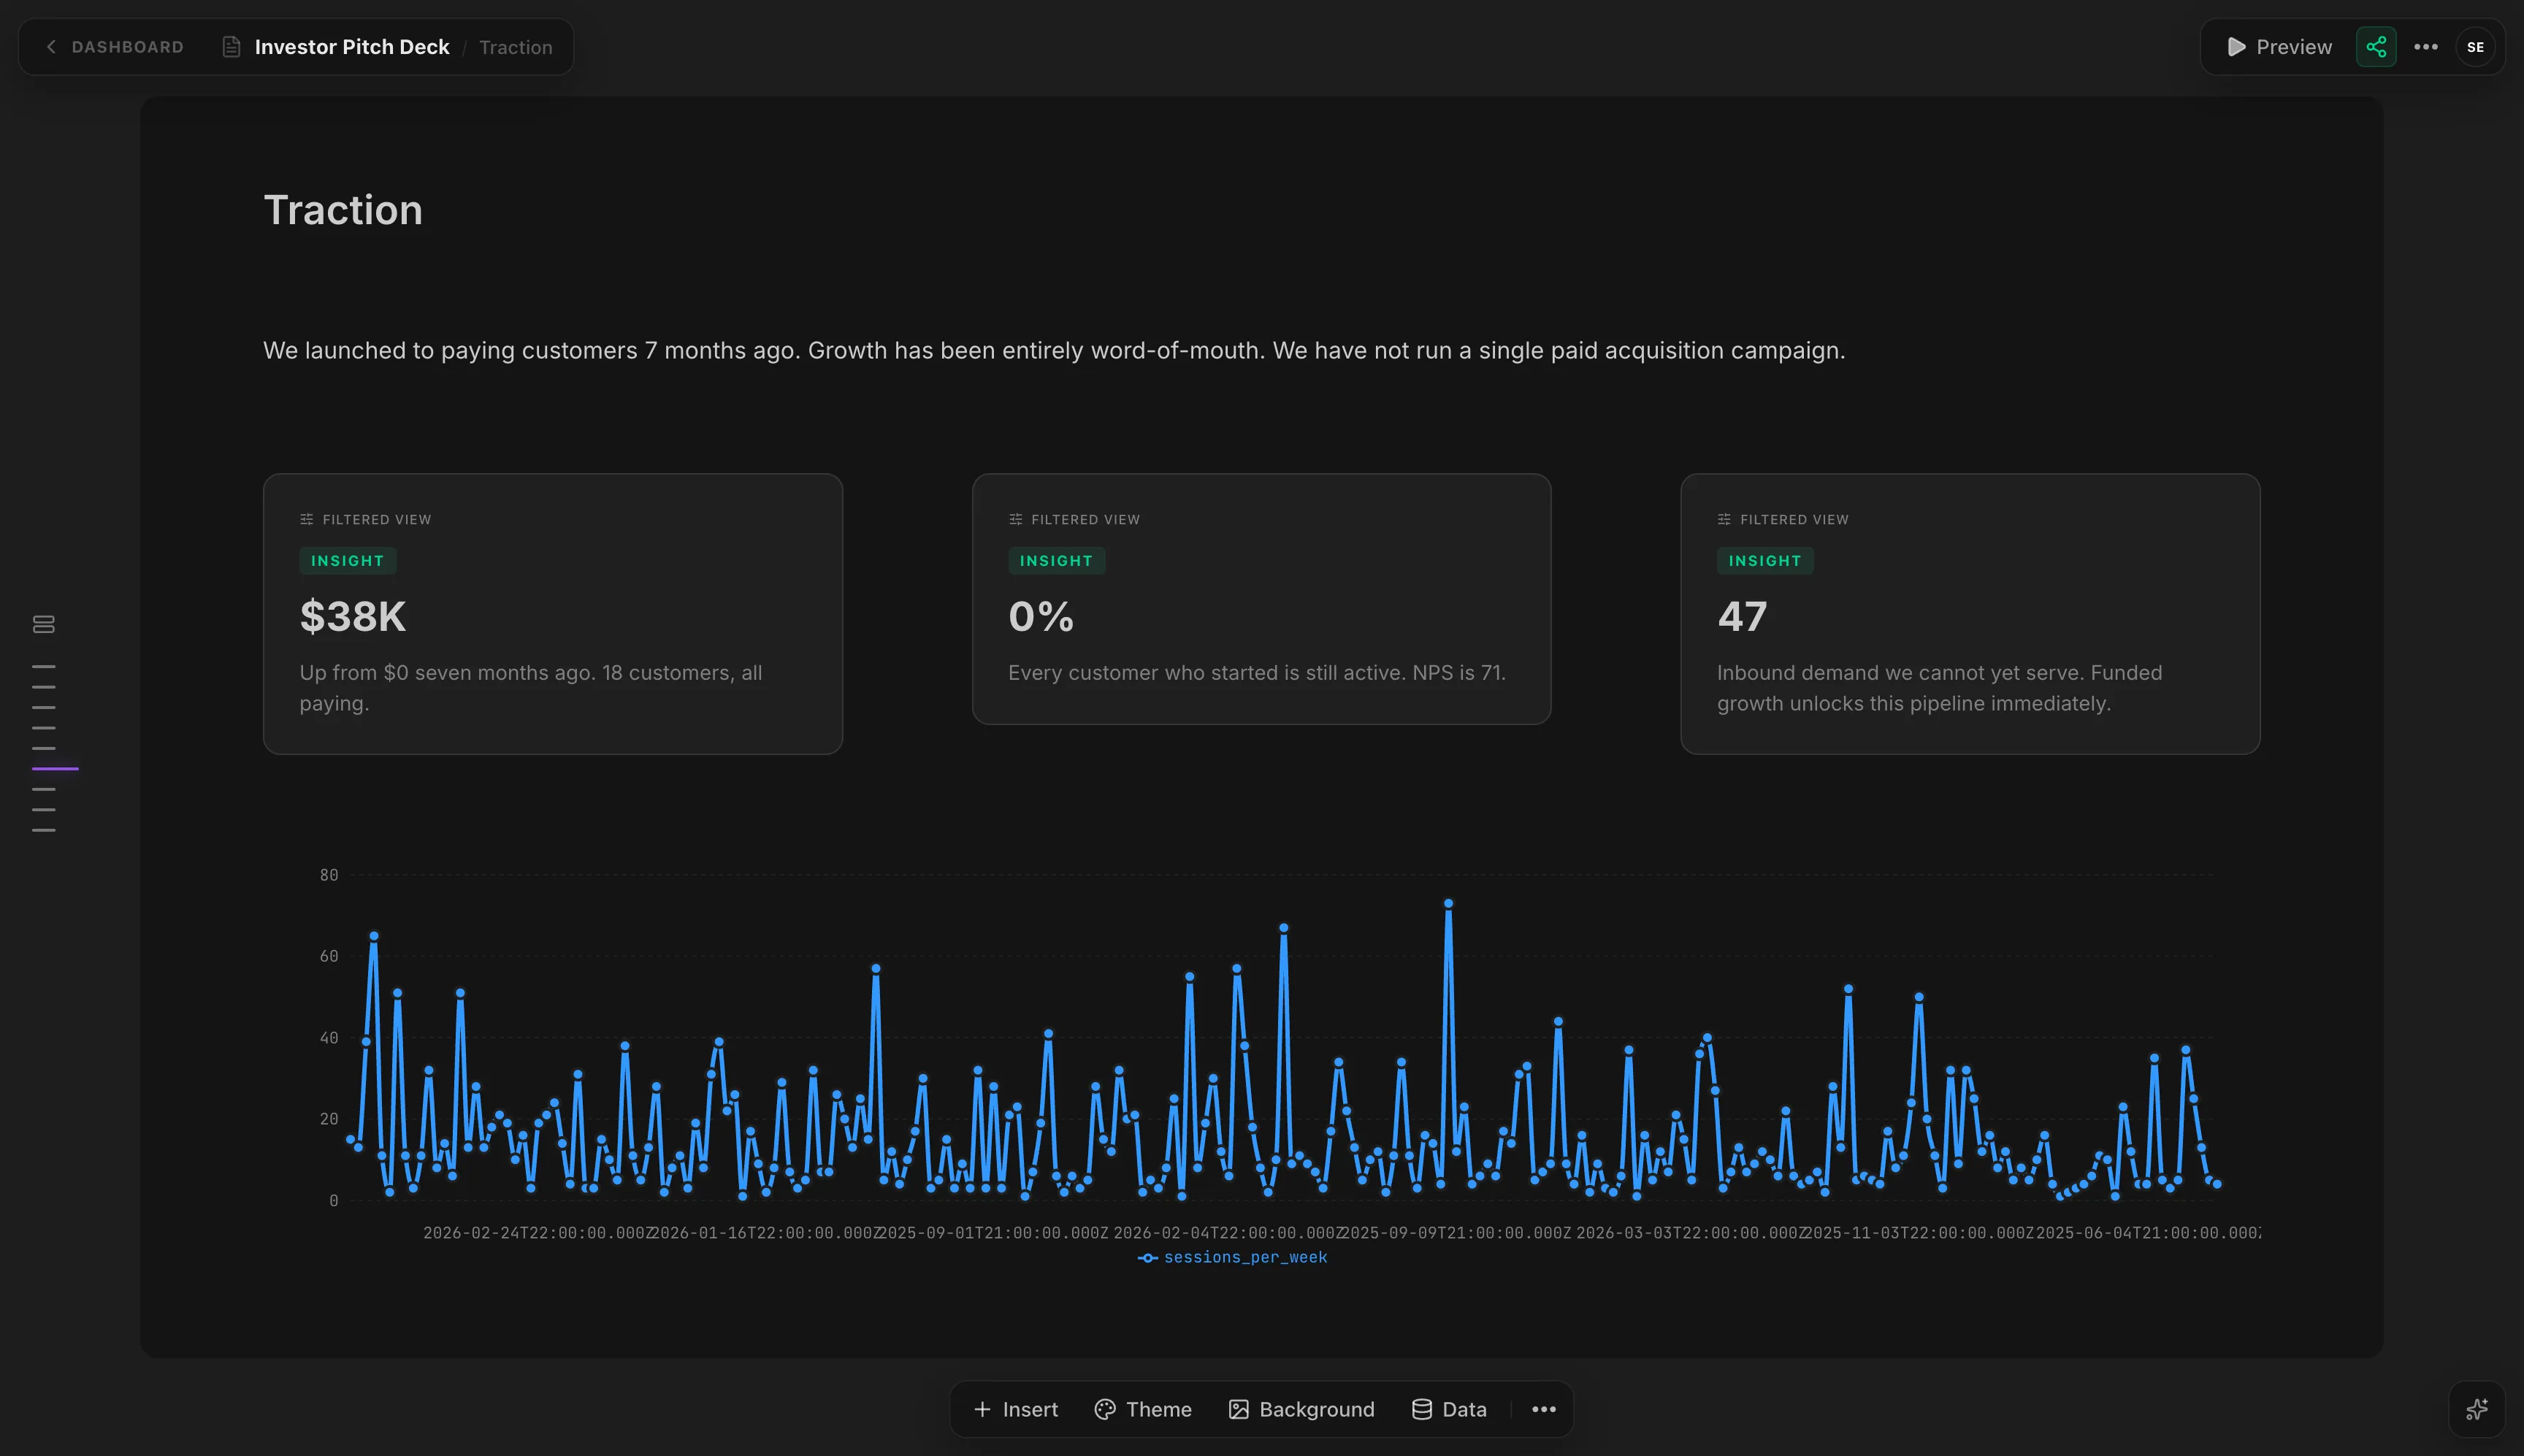Open the green share icon
This screenshot has width=2524, height=1456.
coord(2376,47)
